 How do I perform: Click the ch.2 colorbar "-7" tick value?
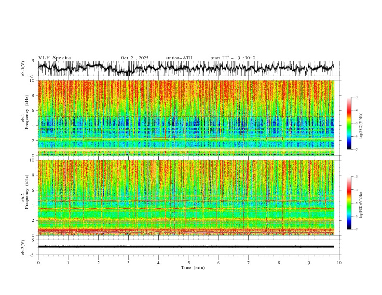coord(356,229)
